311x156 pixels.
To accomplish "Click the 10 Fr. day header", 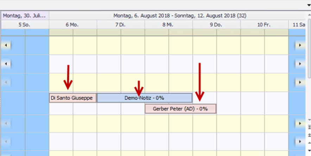I will coord(265,25).
